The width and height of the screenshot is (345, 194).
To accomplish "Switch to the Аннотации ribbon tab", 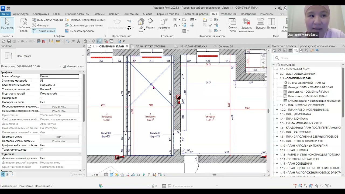I will pyautogui.click(x=132, y=14).
